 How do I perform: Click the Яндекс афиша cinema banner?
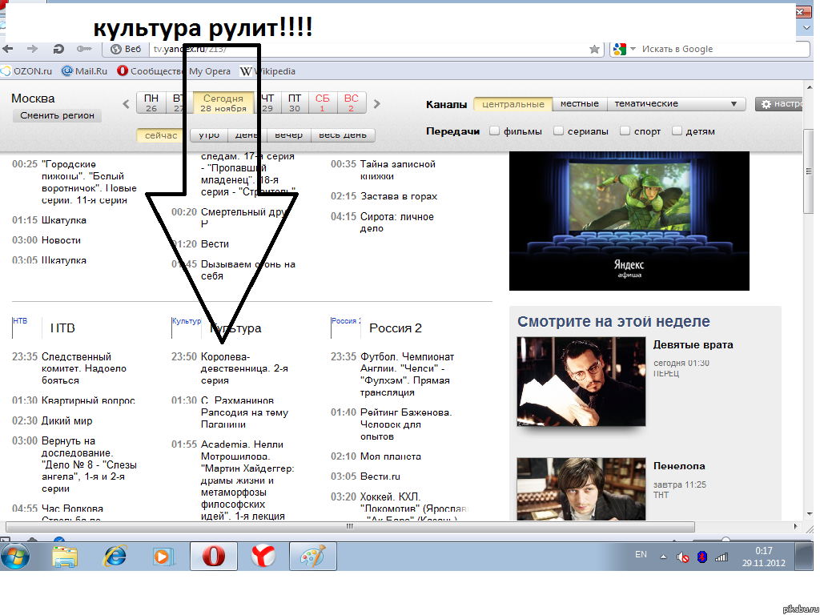click(x=629, y=221)
